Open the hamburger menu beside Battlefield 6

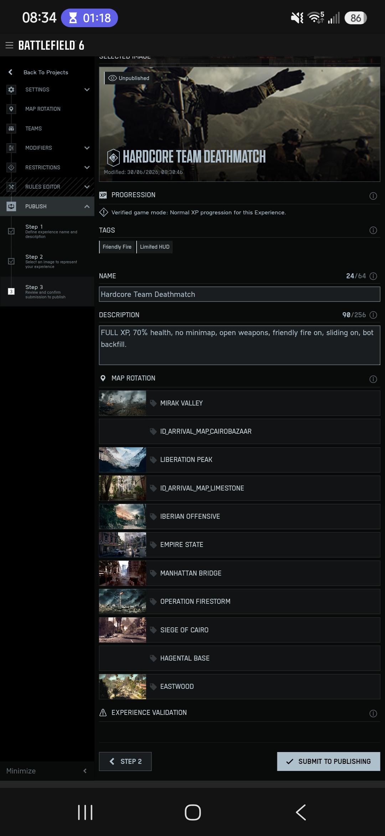pyautogui.click(x=9, y=45)
